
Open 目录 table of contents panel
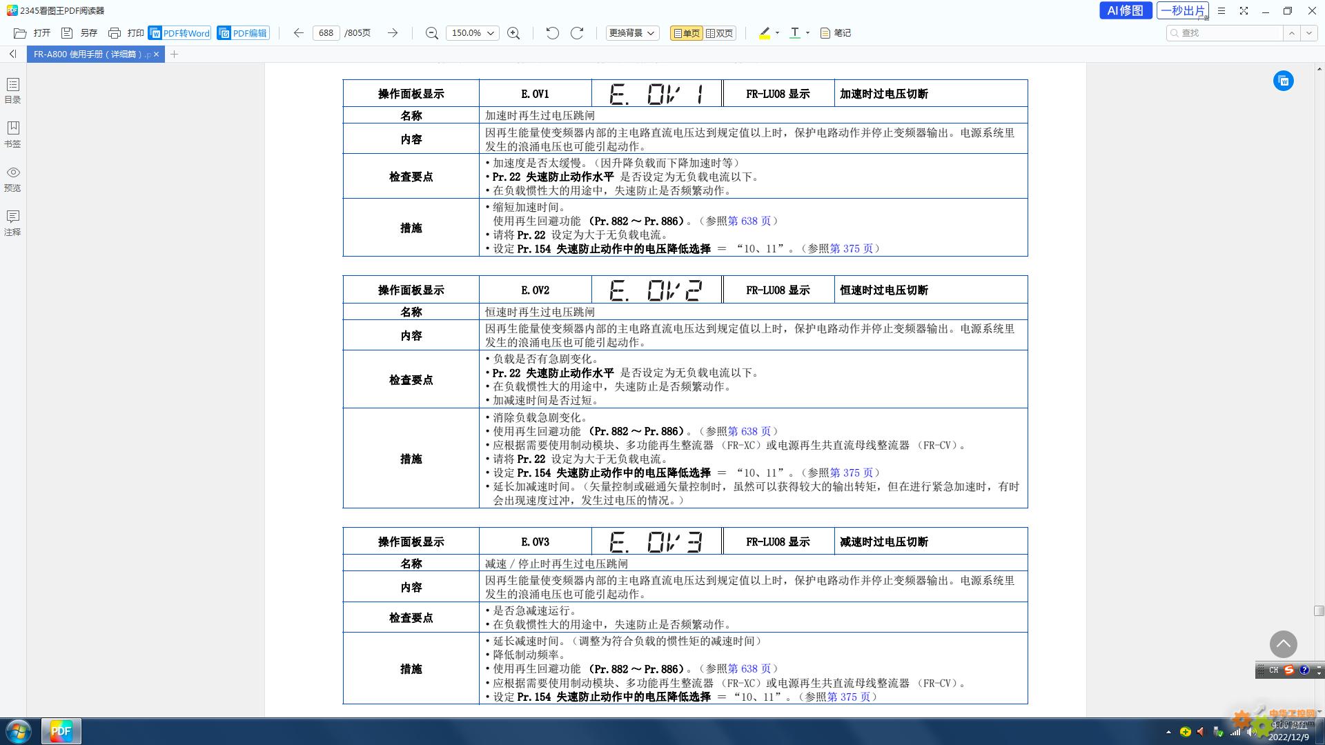pyautogui.click(x=12, y=90)
